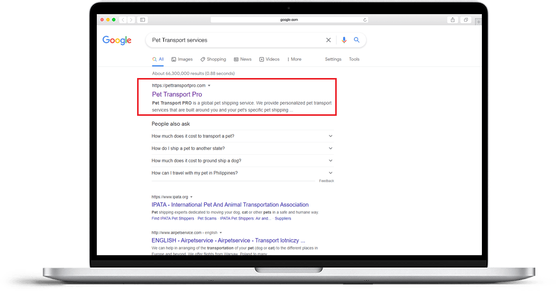Open 'IPATA Pet Shippers: Air and...' sitelink
This screenshot has height=291, width=556.
[x=245, y=219]
